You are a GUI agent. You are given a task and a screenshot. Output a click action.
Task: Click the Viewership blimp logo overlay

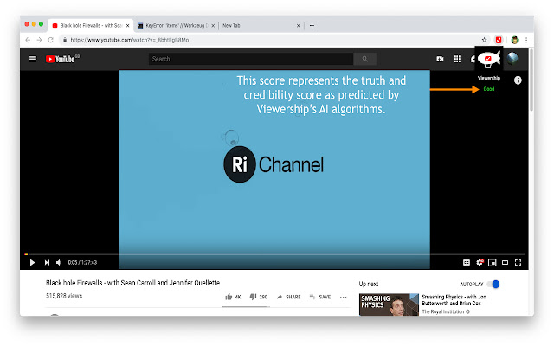[x=488, y=60]
